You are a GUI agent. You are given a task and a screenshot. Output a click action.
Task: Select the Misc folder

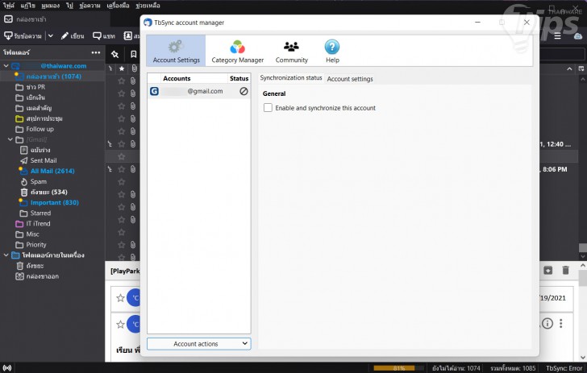click(x=32, y=234)
